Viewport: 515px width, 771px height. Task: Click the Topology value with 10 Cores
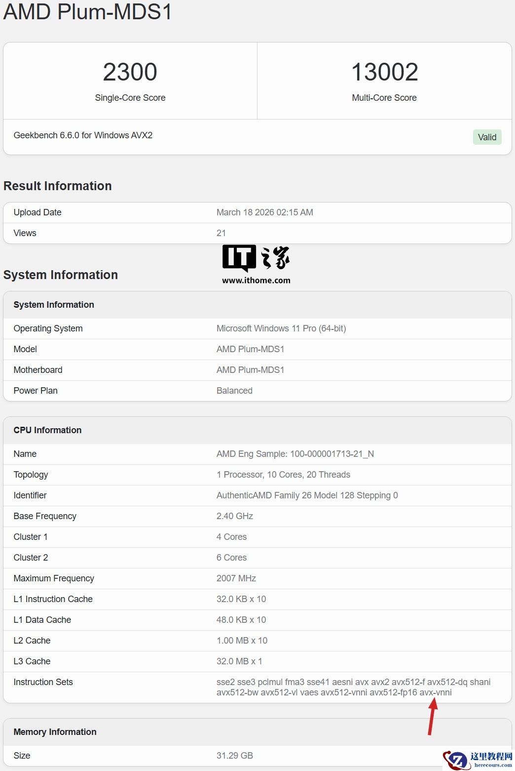tap(283, 475)
